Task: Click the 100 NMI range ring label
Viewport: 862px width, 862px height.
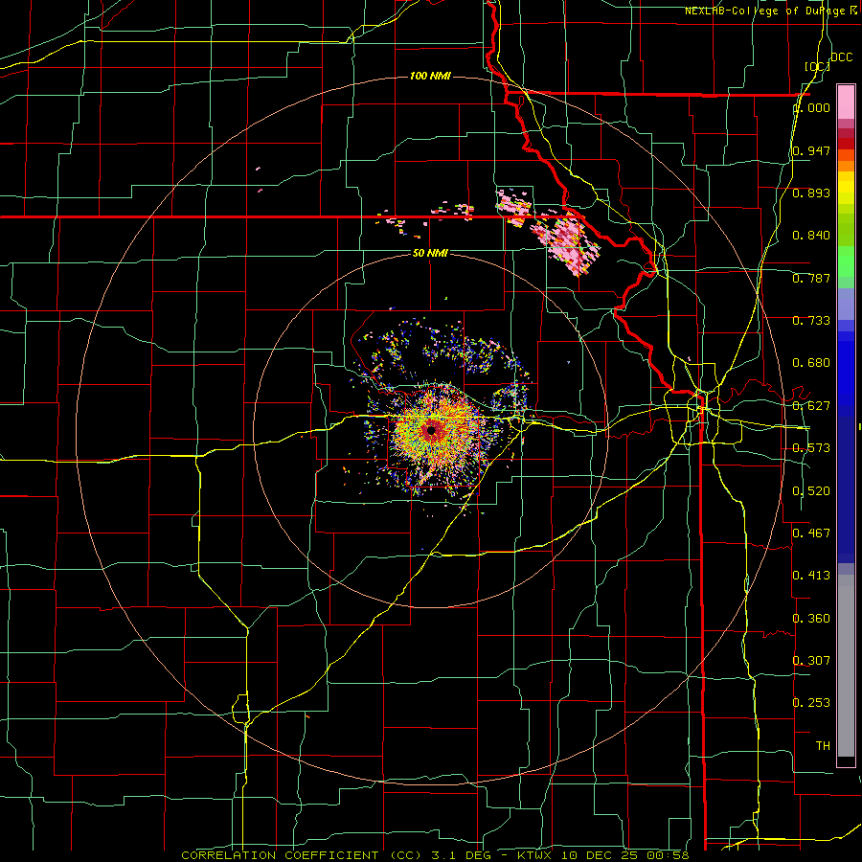Action: click(x=430, y=76)
